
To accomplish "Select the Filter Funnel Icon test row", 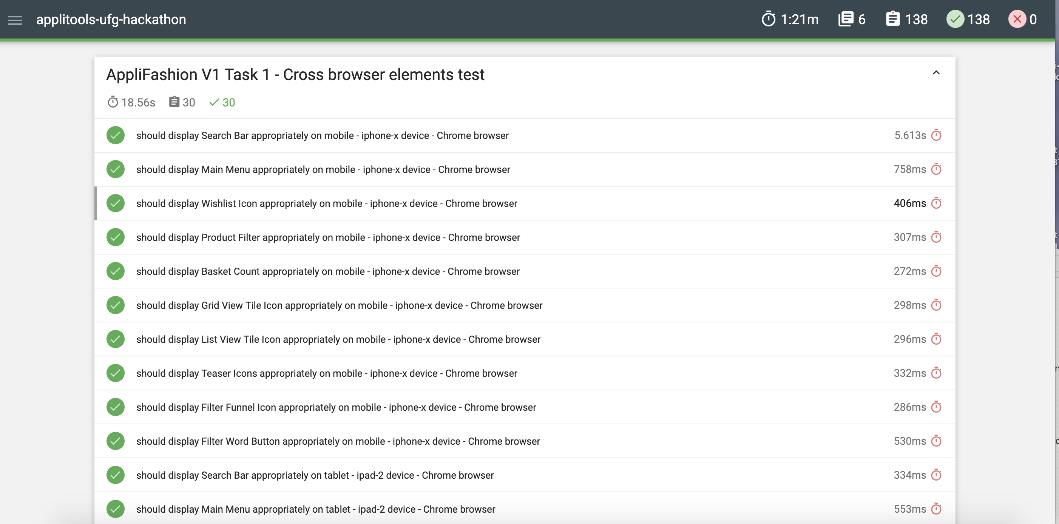I will [336, 407].
